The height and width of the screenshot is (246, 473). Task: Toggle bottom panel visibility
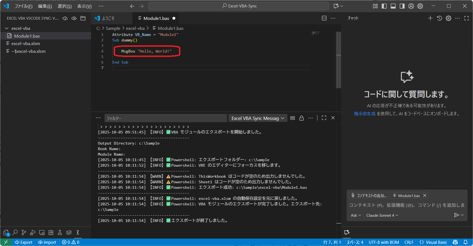[393, 6]
